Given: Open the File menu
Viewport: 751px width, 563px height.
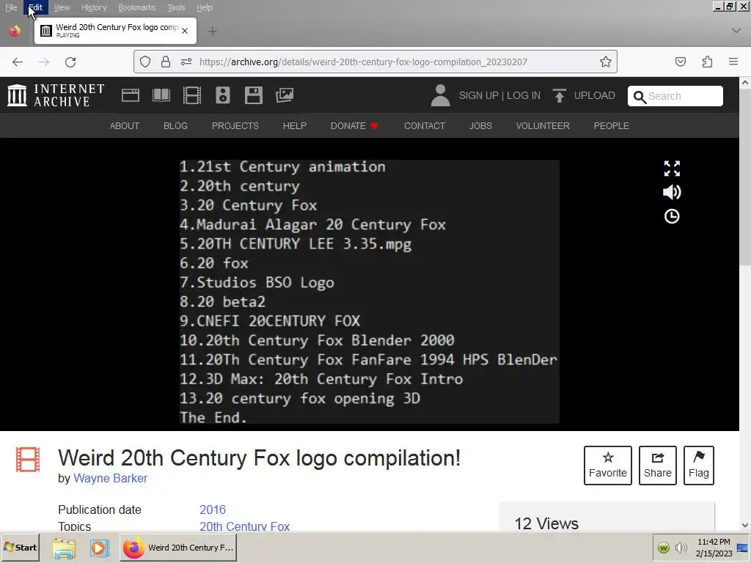Looking at the screenshot, I should [11, 7].
